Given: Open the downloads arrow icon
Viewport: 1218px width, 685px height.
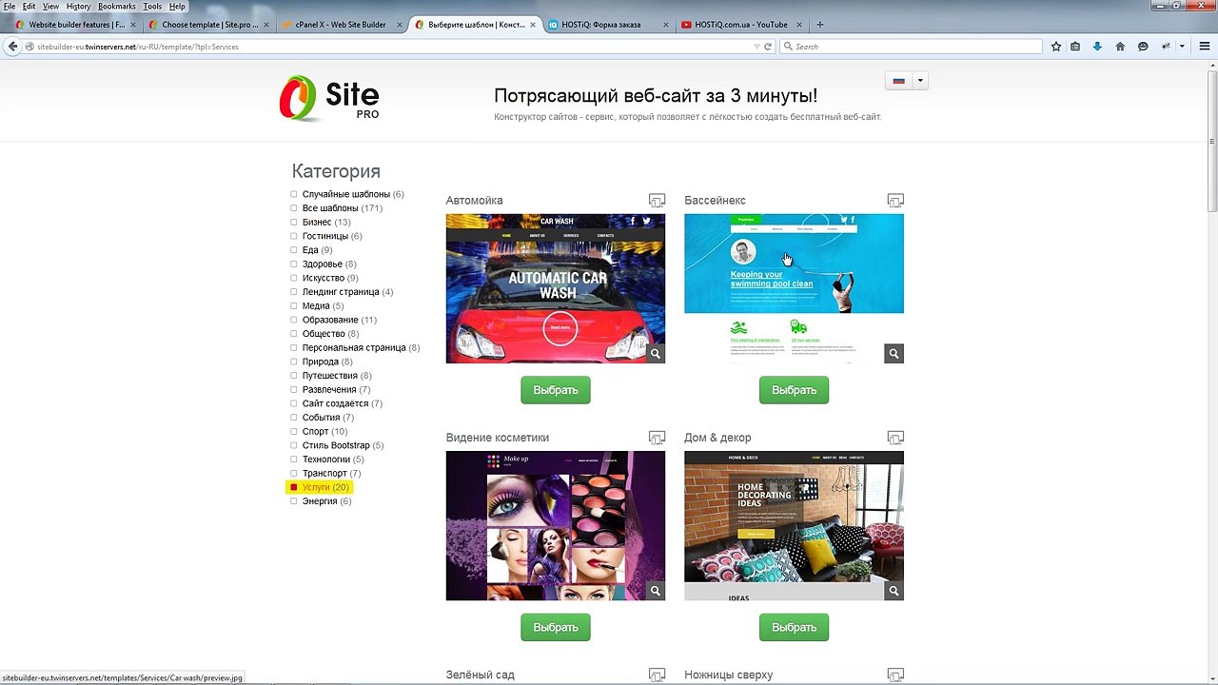Looking at the screenshot, I should 1097,47.
